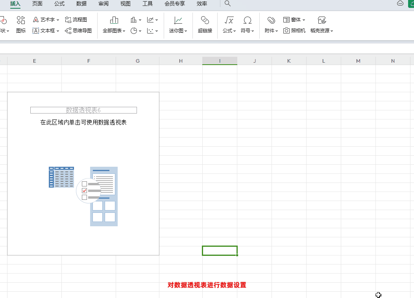Switch to the 页面 tab
The image size is (414, 298).
click(x=37, y=4)
